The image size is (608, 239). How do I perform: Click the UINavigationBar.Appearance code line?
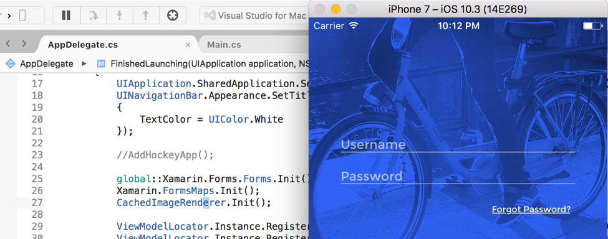[x=213, y=95]
